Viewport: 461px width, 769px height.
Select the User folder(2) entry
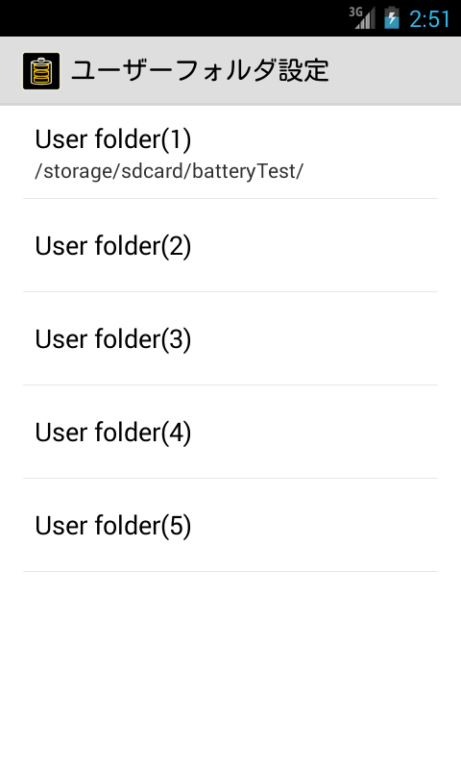click(x=230, y=245)
